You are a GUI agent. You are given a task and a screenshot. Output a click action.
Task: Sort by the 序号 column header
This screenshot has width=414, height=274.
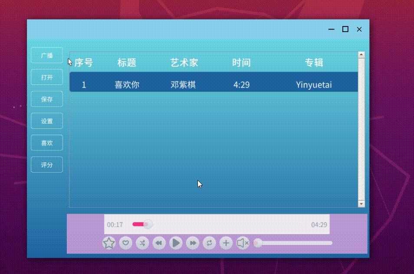84,63
